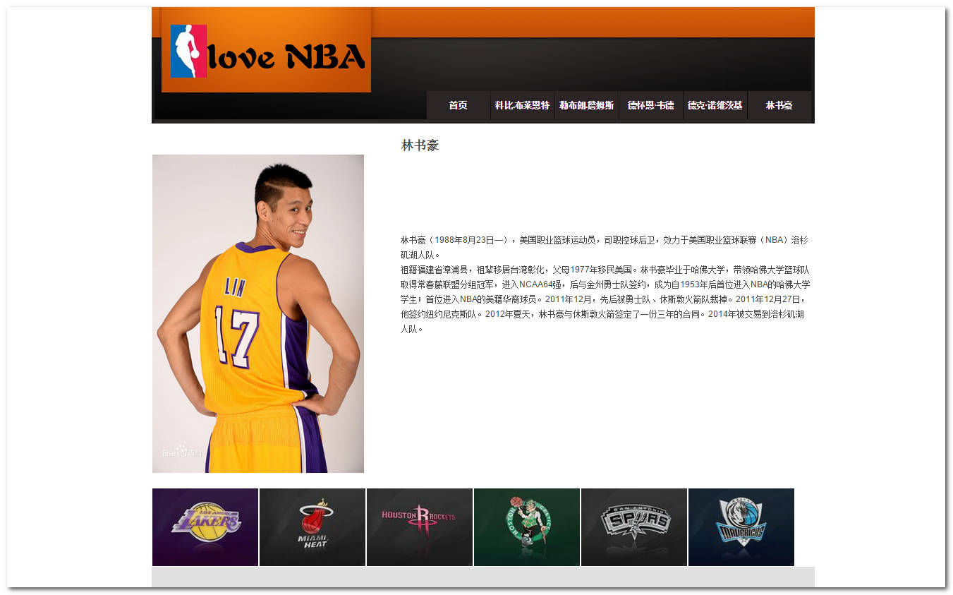Image resolution: width=953 pixels, height=595 pixels.
Task: Click the paragraph starting 林书豪（1988年8月23日
Action: (x=605, y=248)
